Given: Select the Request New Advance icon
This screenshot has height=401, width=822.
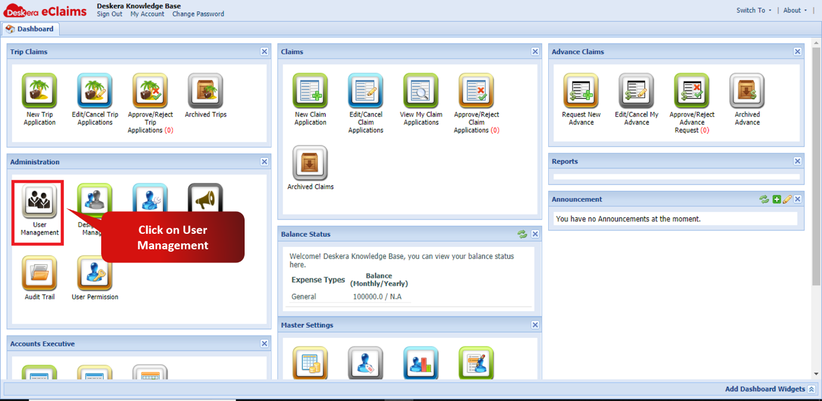Looking at the screenshot, I should [x=580, y=89].
